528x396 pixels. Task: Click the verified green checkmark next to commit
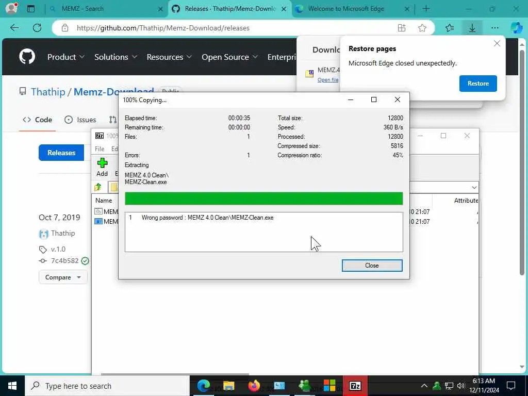tap(85, 261)
